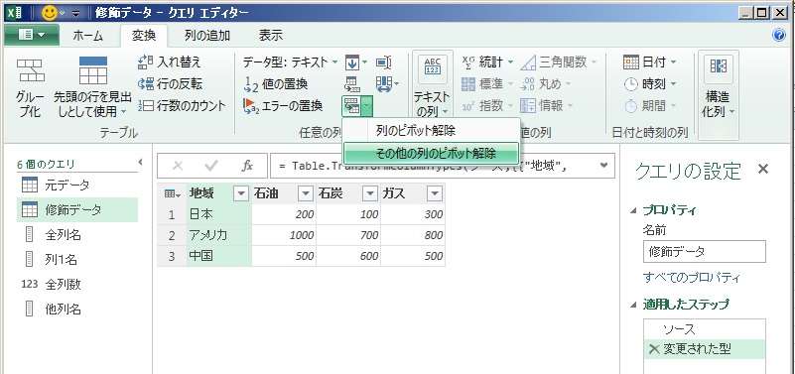795x374 pixels.
Task: Click the pivot column icon
Action: tap(352, 84)
